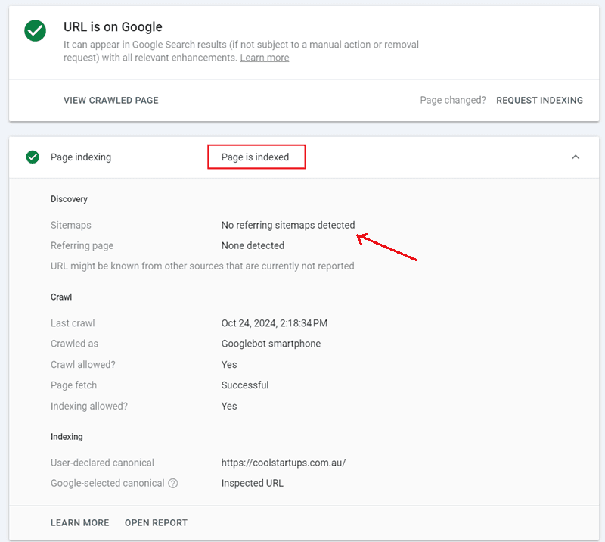Click the No referring sitemaps detected value
The width and height of the screenshot is (605, 542).
[x=287, y=225]
